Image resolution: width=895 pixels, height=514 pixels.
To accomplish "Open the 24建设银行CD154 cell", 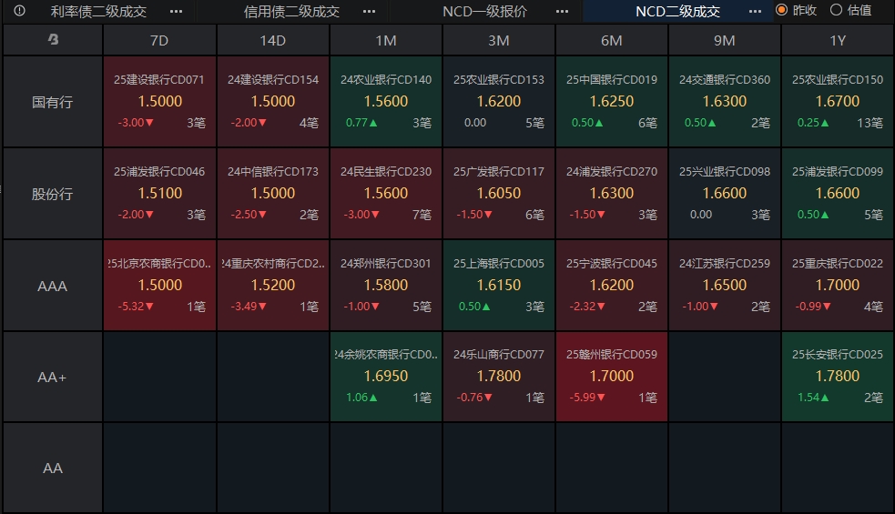I will tap(273, 102).
